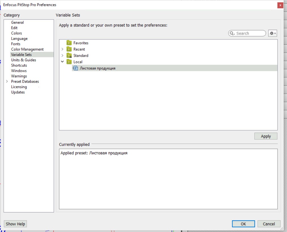Select the Warnings category

[19, 76]
